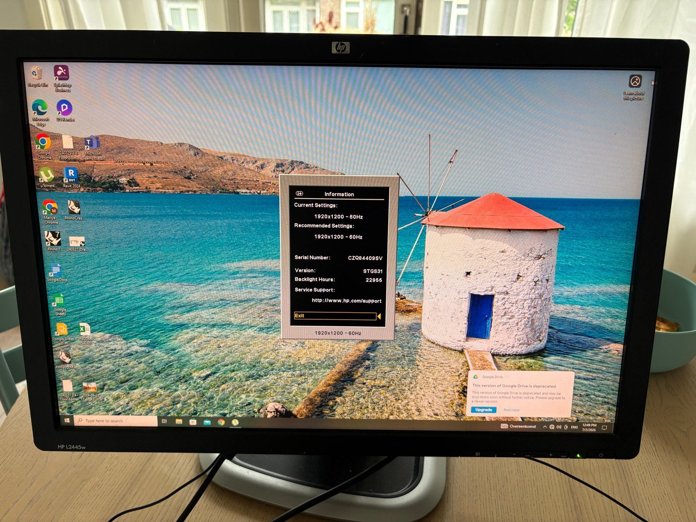Click Upgrade in Google Drive notification
The width and height of the screenshot is (696, 522).
pyautogui.click(x=483, y=410)
